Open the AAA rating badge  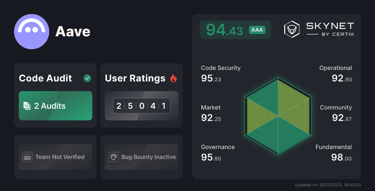tap(257, 30)
